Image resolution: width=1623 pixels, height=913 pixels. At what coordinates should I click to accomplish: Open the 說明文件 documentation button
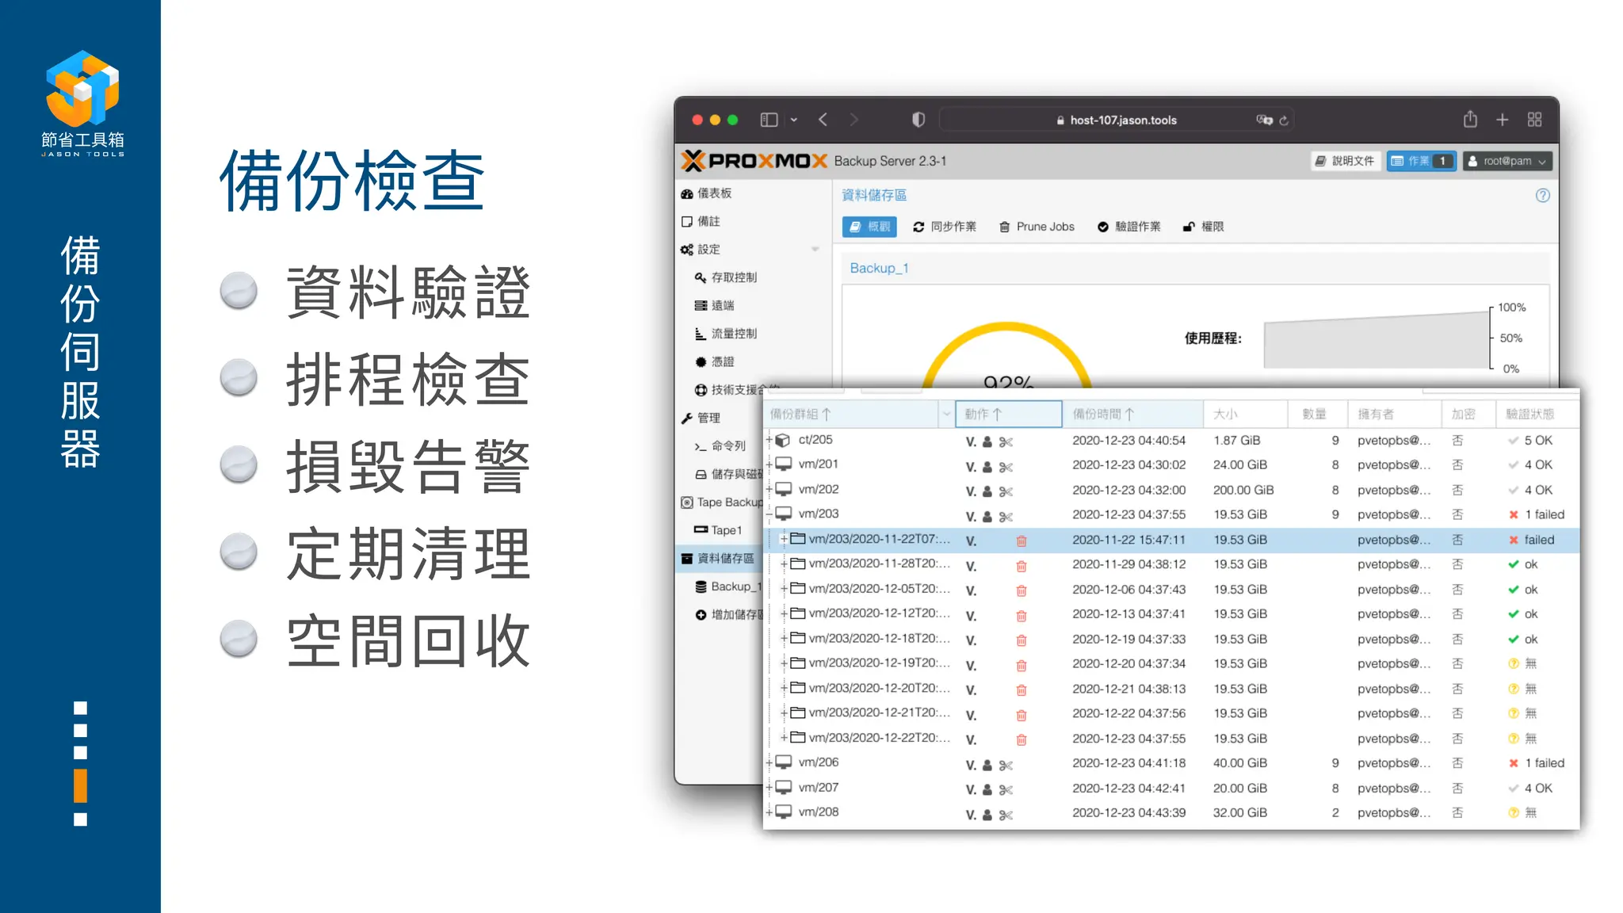[1345, 161]
